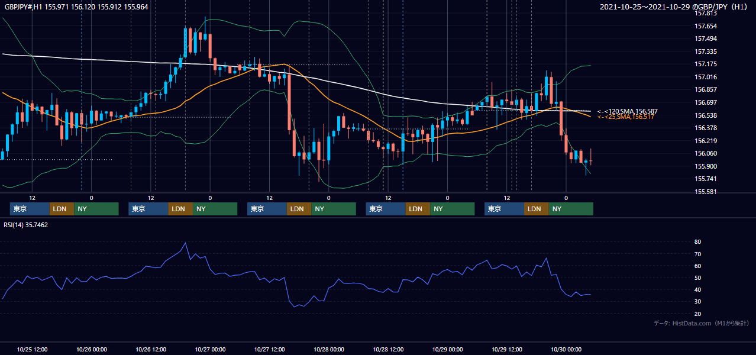
Task: Click RSI scale value 80
Action: coord(698,242)
